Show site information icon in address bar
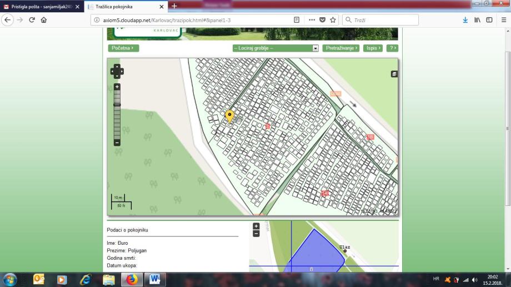This screenshot has width=511, height=287. 97,20
